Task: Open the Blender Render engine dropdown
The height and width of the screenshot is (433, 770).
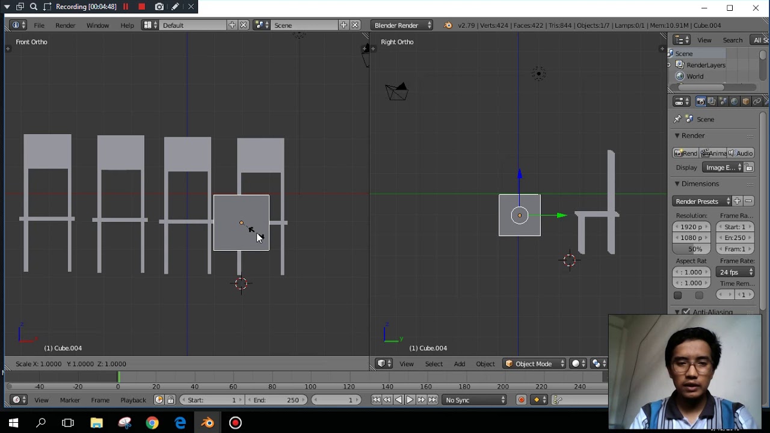Action: pyautogui.click(x=402, y=25)
